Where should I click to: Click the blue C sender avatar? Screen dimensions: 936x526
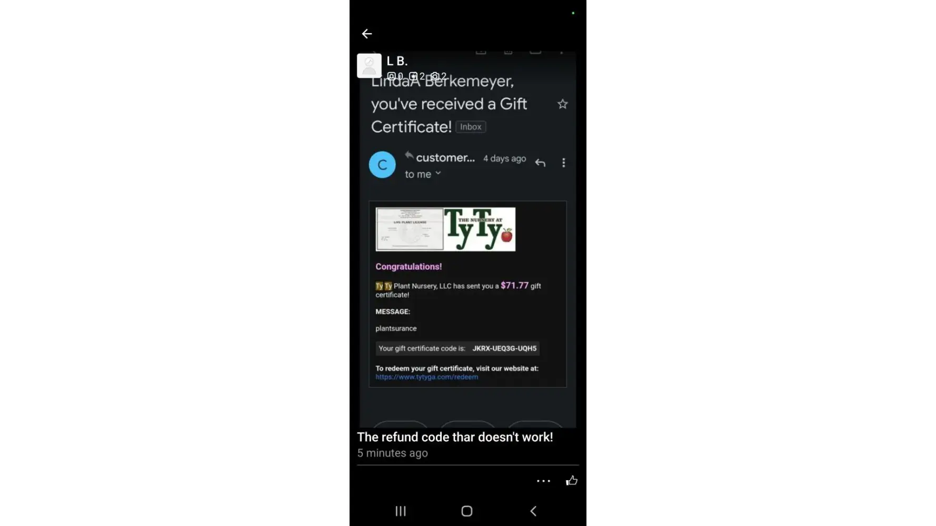pyautogui.click(x=382, y=165)
